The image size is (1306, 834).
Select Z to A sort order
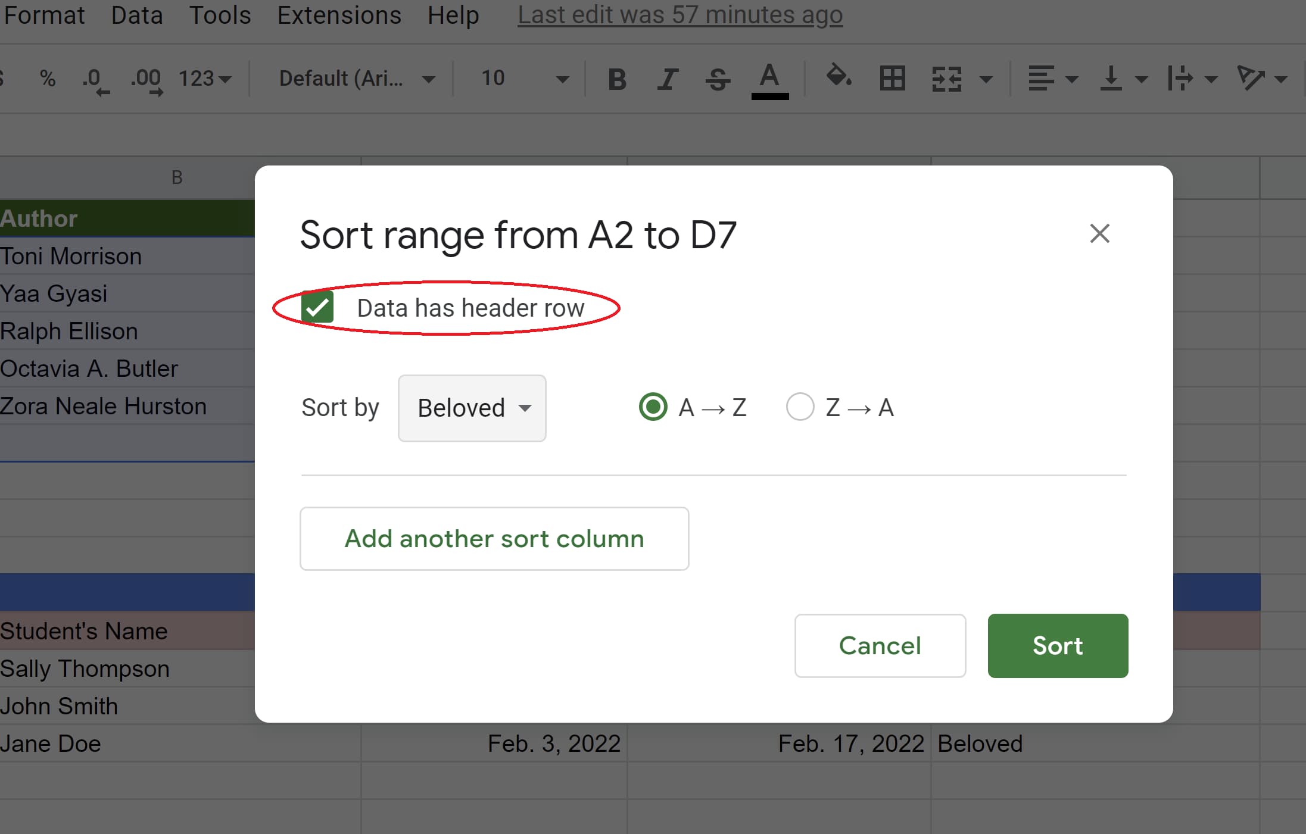coord(800,408)
